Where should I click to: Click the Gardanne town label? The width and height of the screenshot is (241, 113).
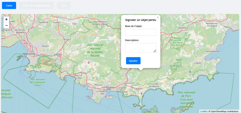tap(44, 22)
